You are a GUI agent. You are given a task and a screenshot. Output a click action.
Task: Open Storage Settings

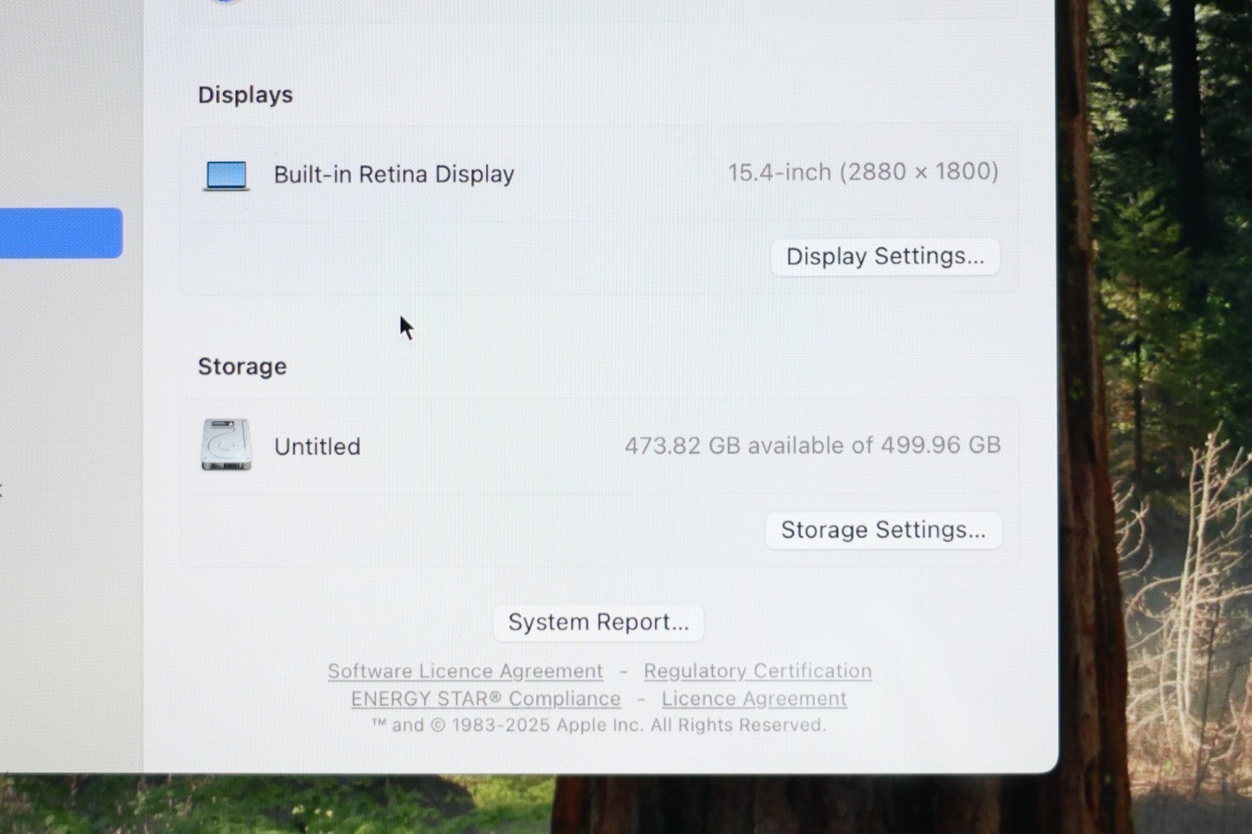[x=883, y=530]
